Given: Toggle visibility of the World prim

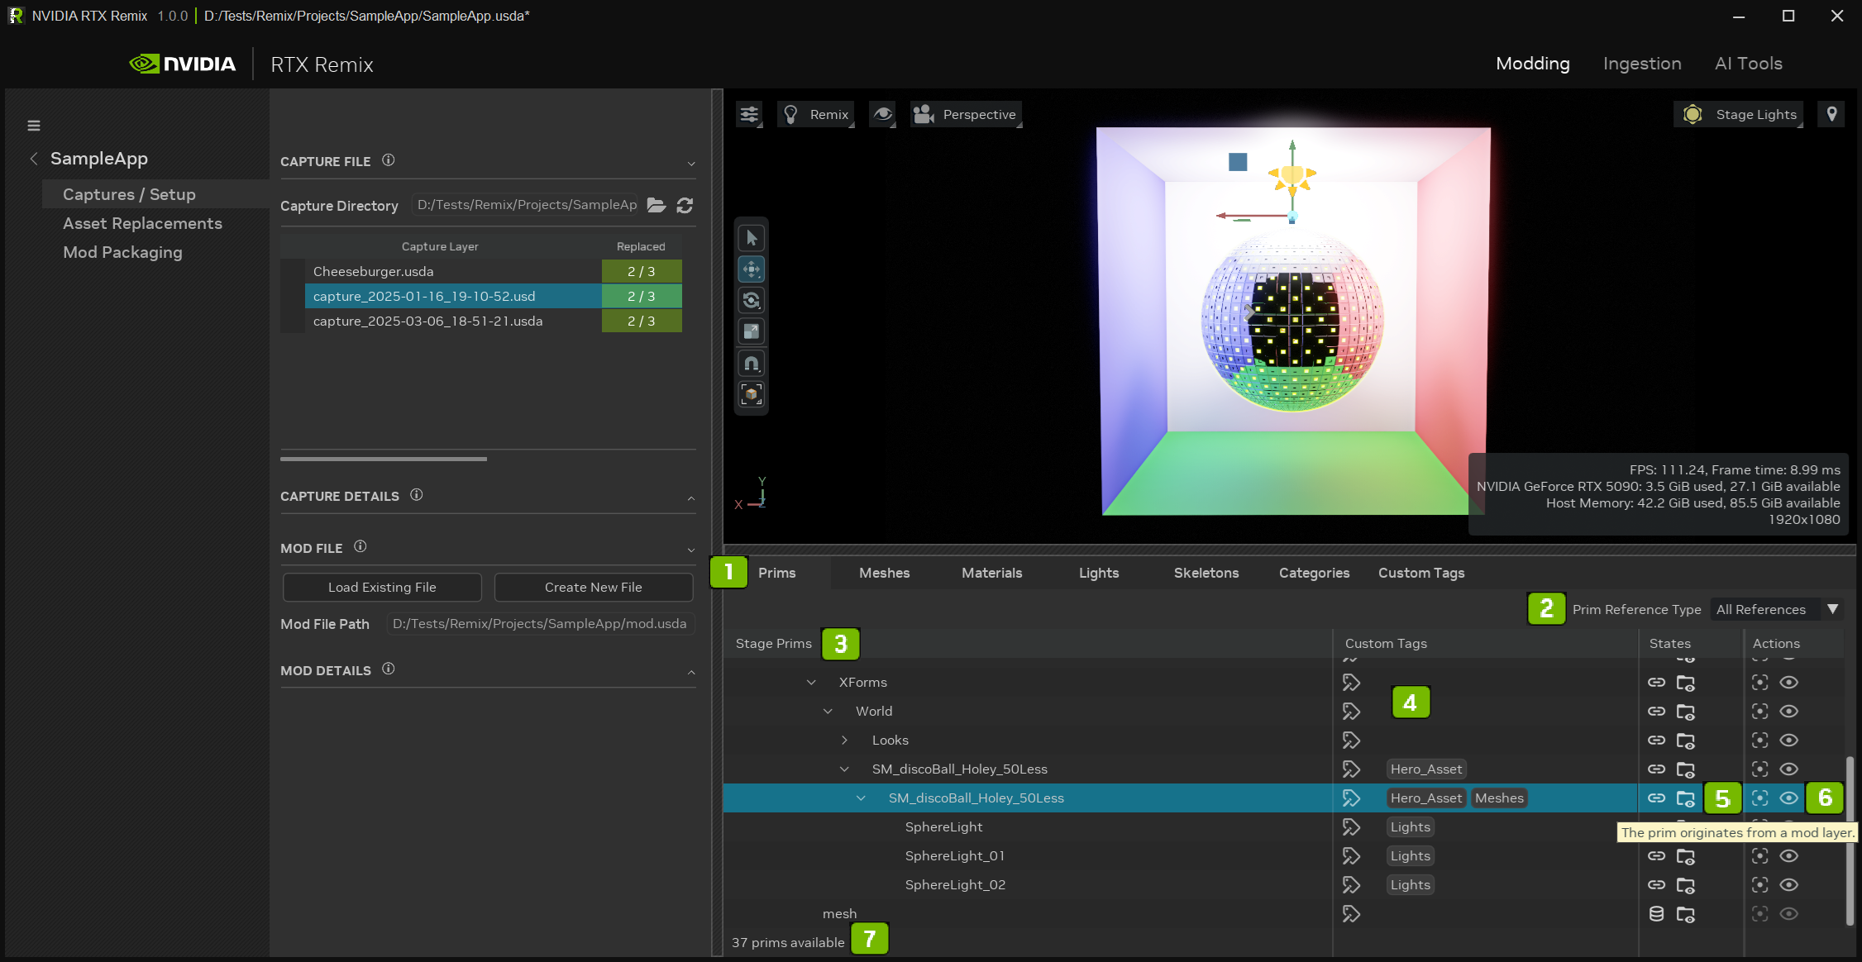Looking at the screenshot, I should [x=1788, y=712].
